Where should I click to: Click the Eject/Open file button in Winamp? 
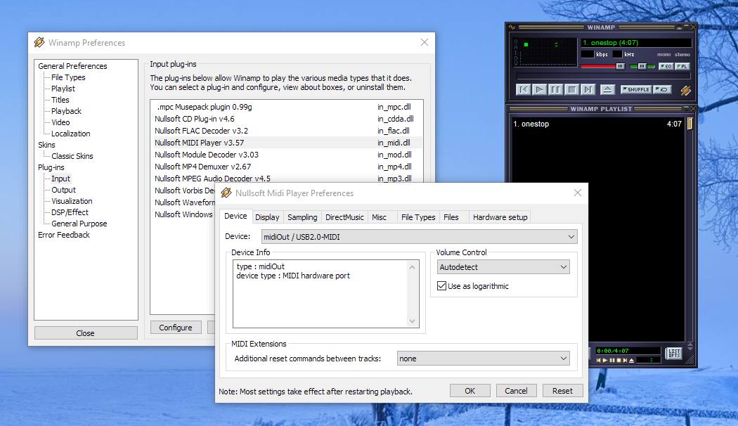608,89
